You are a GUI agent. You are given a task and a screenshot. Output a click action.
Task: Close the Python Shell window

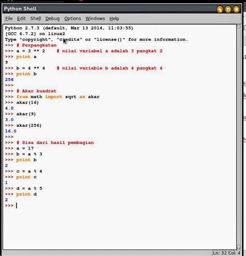click(x=236, y=9)
